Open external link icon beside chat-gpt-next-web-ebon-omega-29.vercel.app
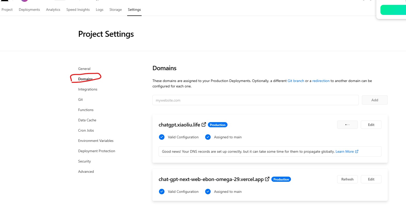 [x=267, y=179]
